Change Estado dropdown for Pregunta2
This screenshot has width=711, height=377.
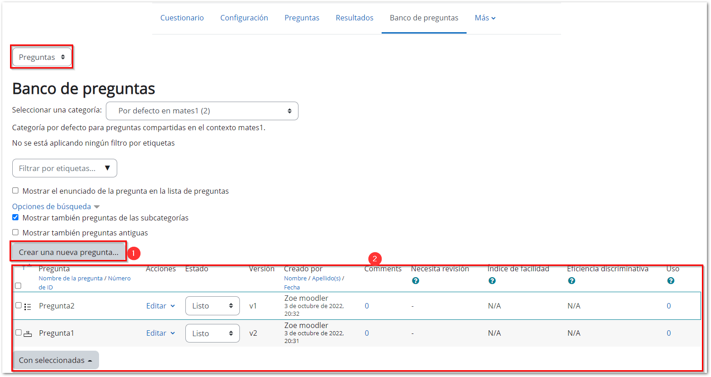212,306
